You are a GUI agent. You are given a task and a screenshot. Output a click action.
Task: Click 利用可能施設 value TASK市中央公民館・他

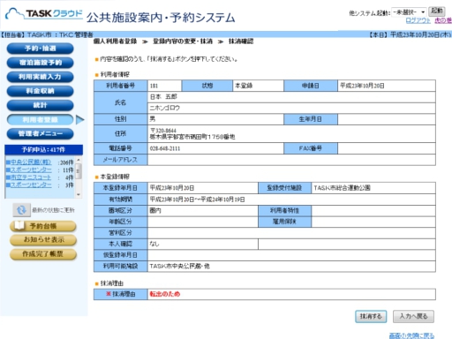179,266
